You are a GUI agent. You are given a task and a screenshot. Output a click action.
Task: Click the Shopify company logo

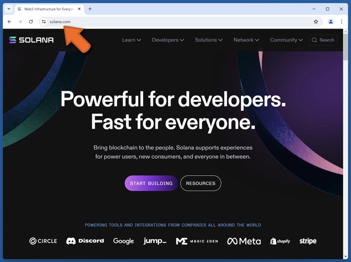pyautogui.click(x=280, y=241)
